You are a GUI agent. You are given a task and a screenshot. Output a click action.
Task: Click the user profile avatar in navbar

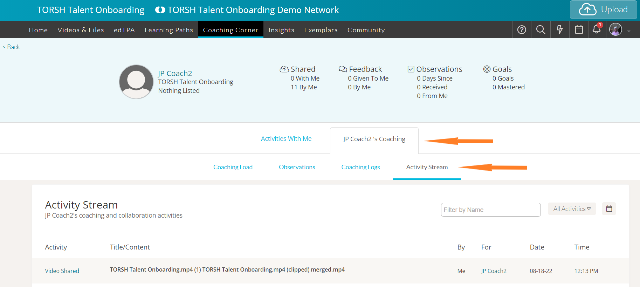(615, 29)
